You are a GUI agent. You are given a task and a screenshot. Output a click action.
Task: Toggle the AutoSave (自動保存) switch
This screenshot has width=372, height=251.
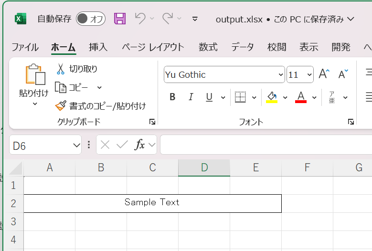click(x=91, y=19)
